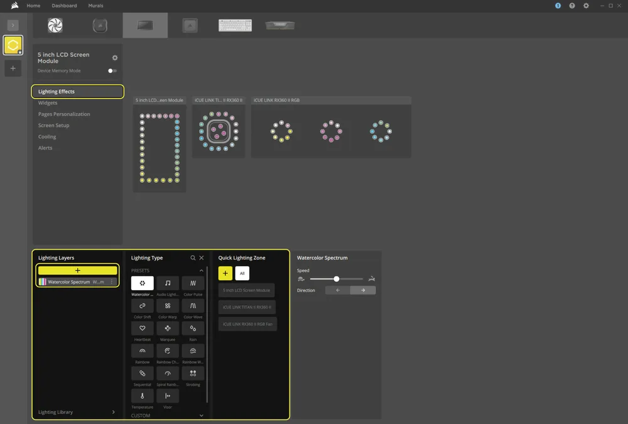The image size is (628, 424).
Task: Select the pump device thumbnail in device bar
Action: pyautogui.click(x=100, y=25)
